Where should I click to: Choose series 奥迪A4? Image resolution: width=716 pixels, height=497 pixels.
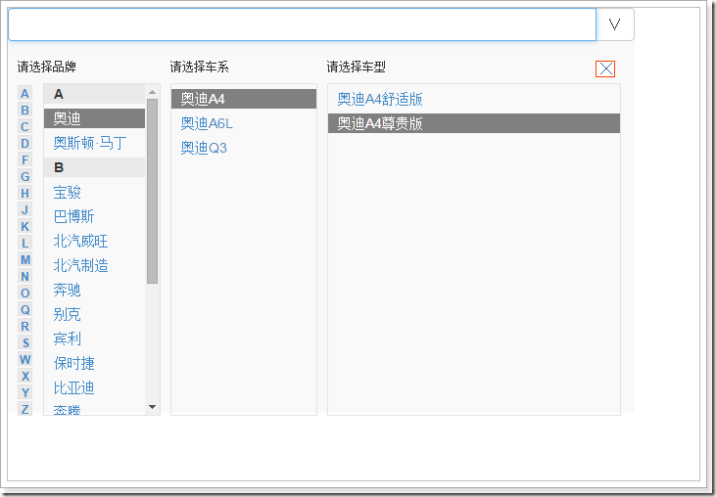coord(244,99)
